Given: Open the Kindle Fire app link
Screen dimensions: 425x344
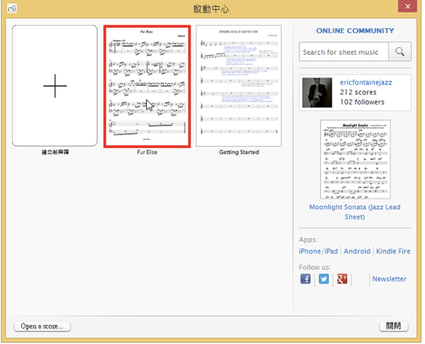Looking at the screenshot, I should (393, 251).
